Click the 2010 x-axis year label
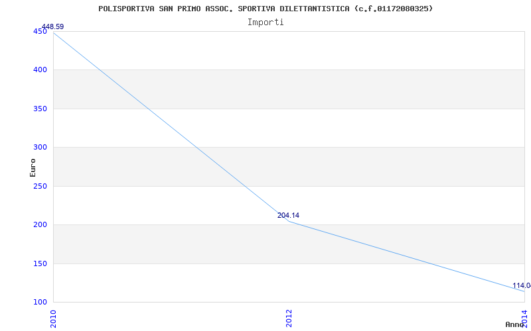This screenshot has height=331, width=531. point(53,318)
